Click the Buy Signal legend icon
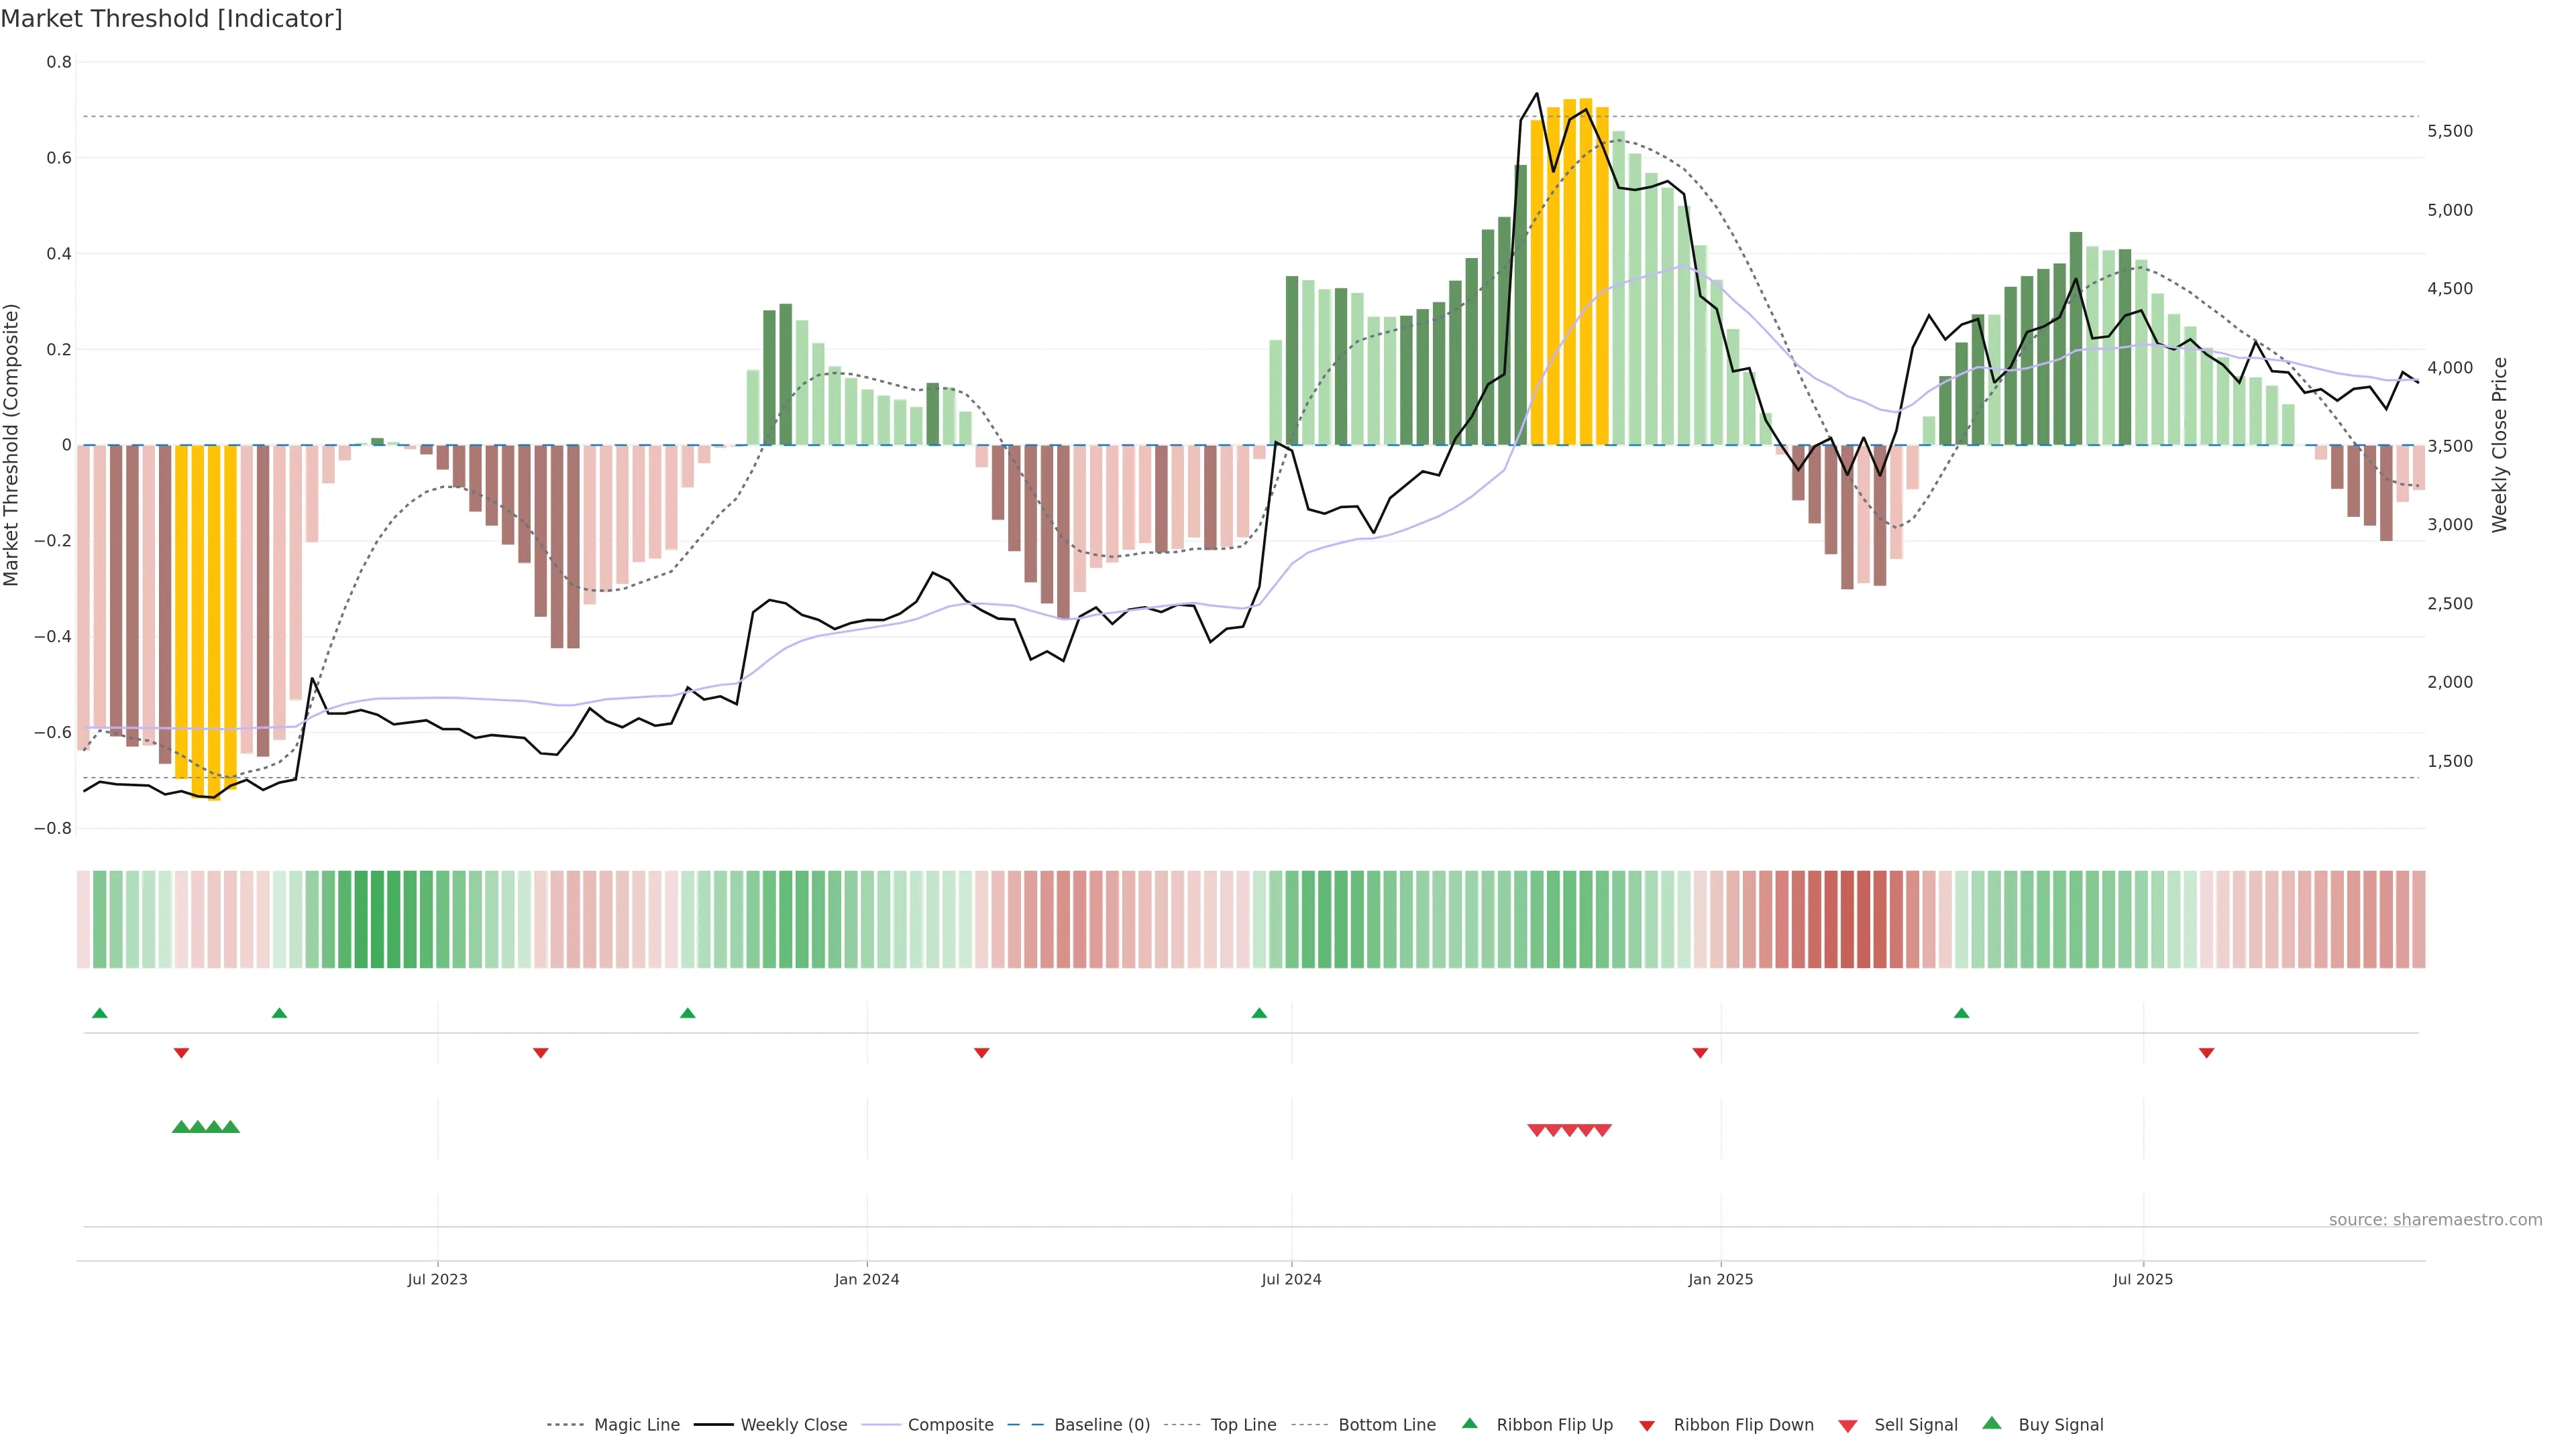 [x=1991, y=1423]
